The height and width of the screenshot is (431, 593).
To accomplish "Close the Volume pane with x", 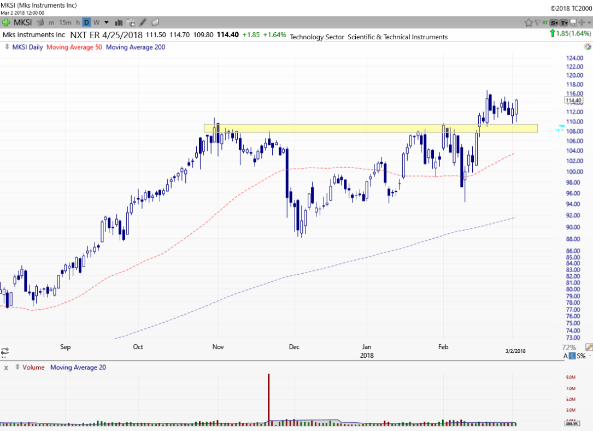I will [x=6, y=368].
